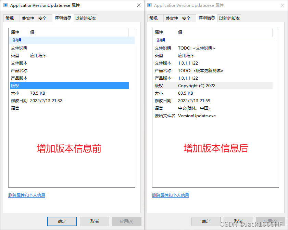Close the left properties window
288x230 pixels.
139,5
